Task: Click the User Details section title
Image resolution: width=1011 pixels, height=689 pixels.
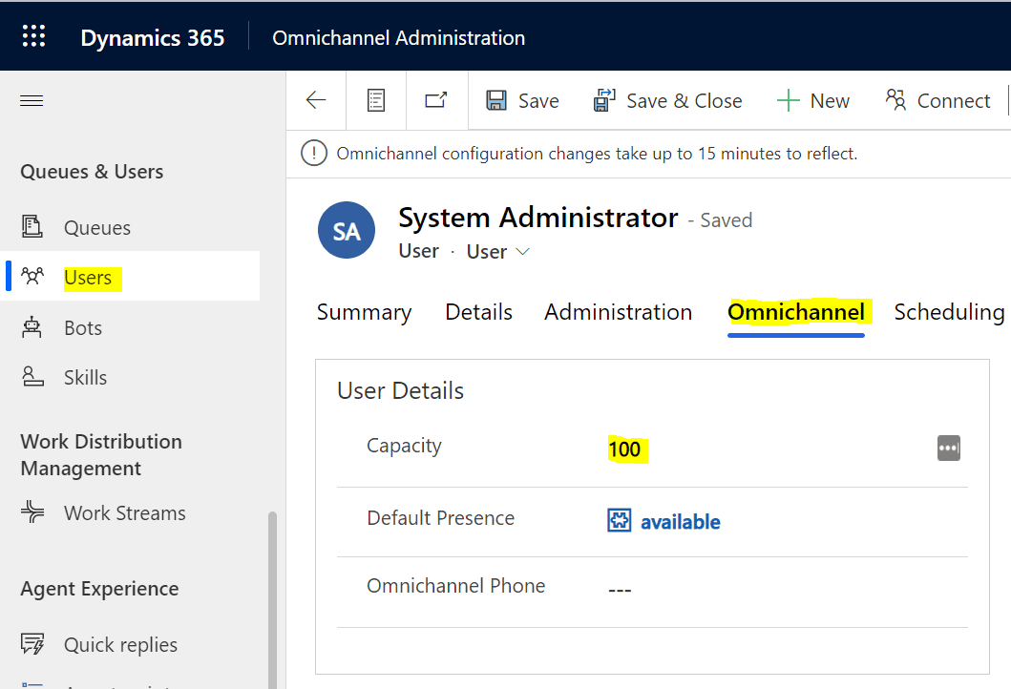Action: click(400, 391)
